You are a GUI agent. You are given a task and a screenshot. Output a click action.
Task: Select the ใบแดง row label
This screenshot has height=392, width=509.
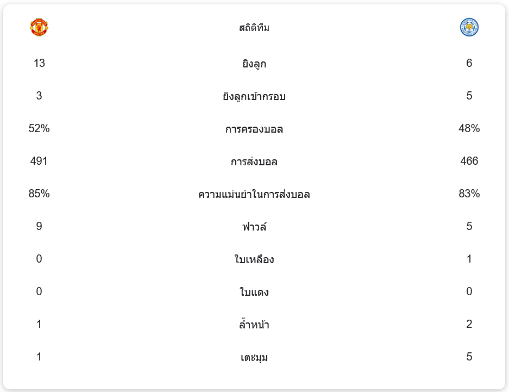click(x=254, y=293)
